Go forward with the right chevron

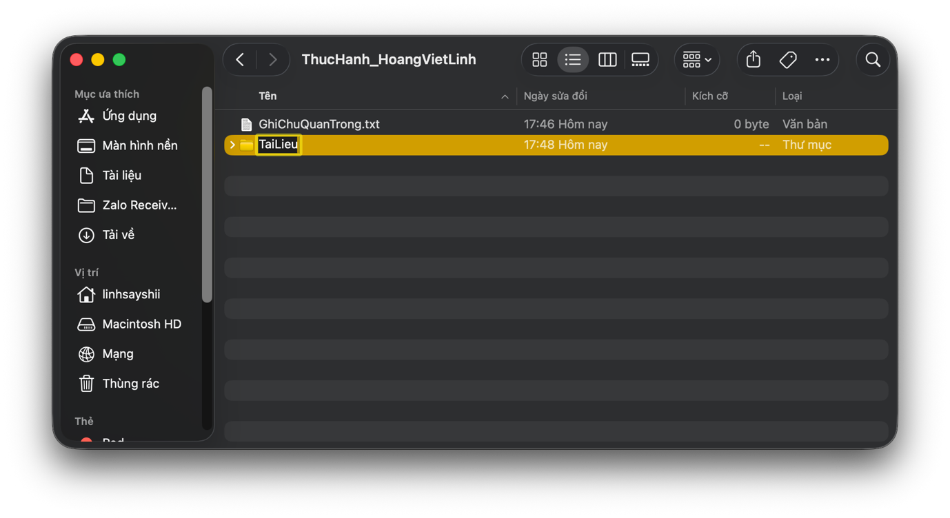pyautogui.click(x=273, y=60)
